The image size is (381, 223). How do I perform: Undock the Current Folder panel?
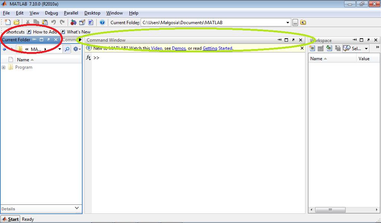tap(49, 39)
